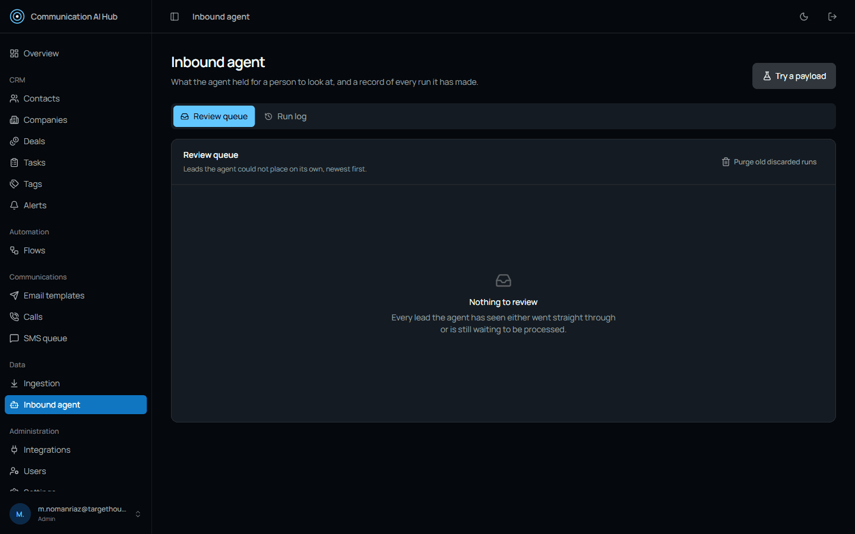This screenshot has width=855, height=534.
Task: Switch to the Run log tab
Action: pos(286,116)
